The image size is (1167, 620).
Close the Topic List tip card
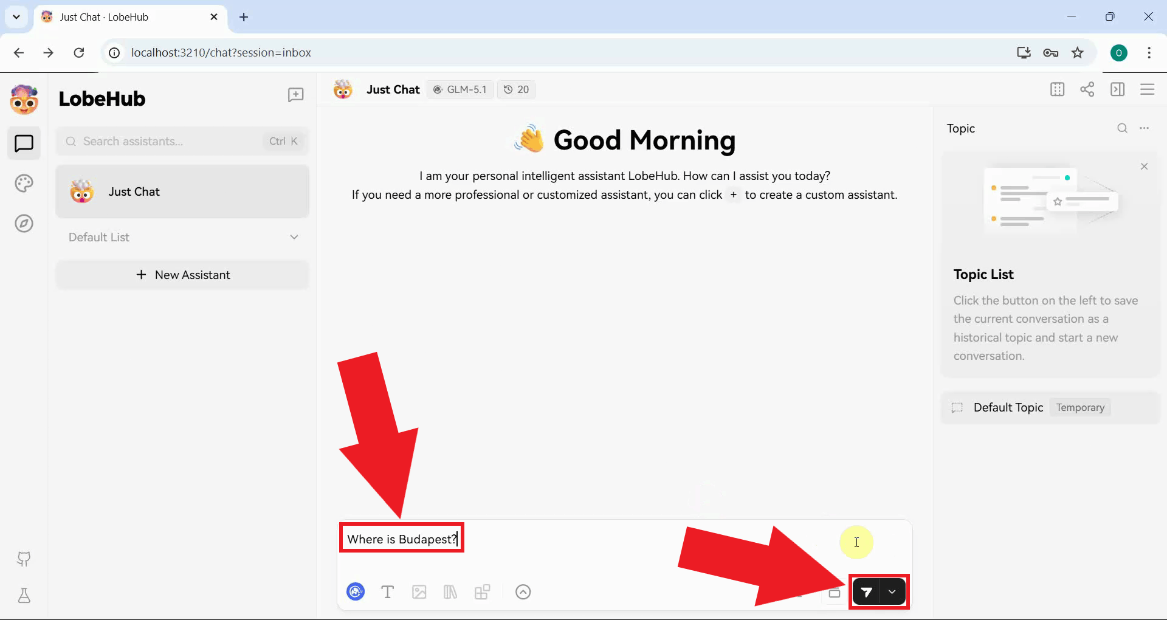click(1144, 167)
